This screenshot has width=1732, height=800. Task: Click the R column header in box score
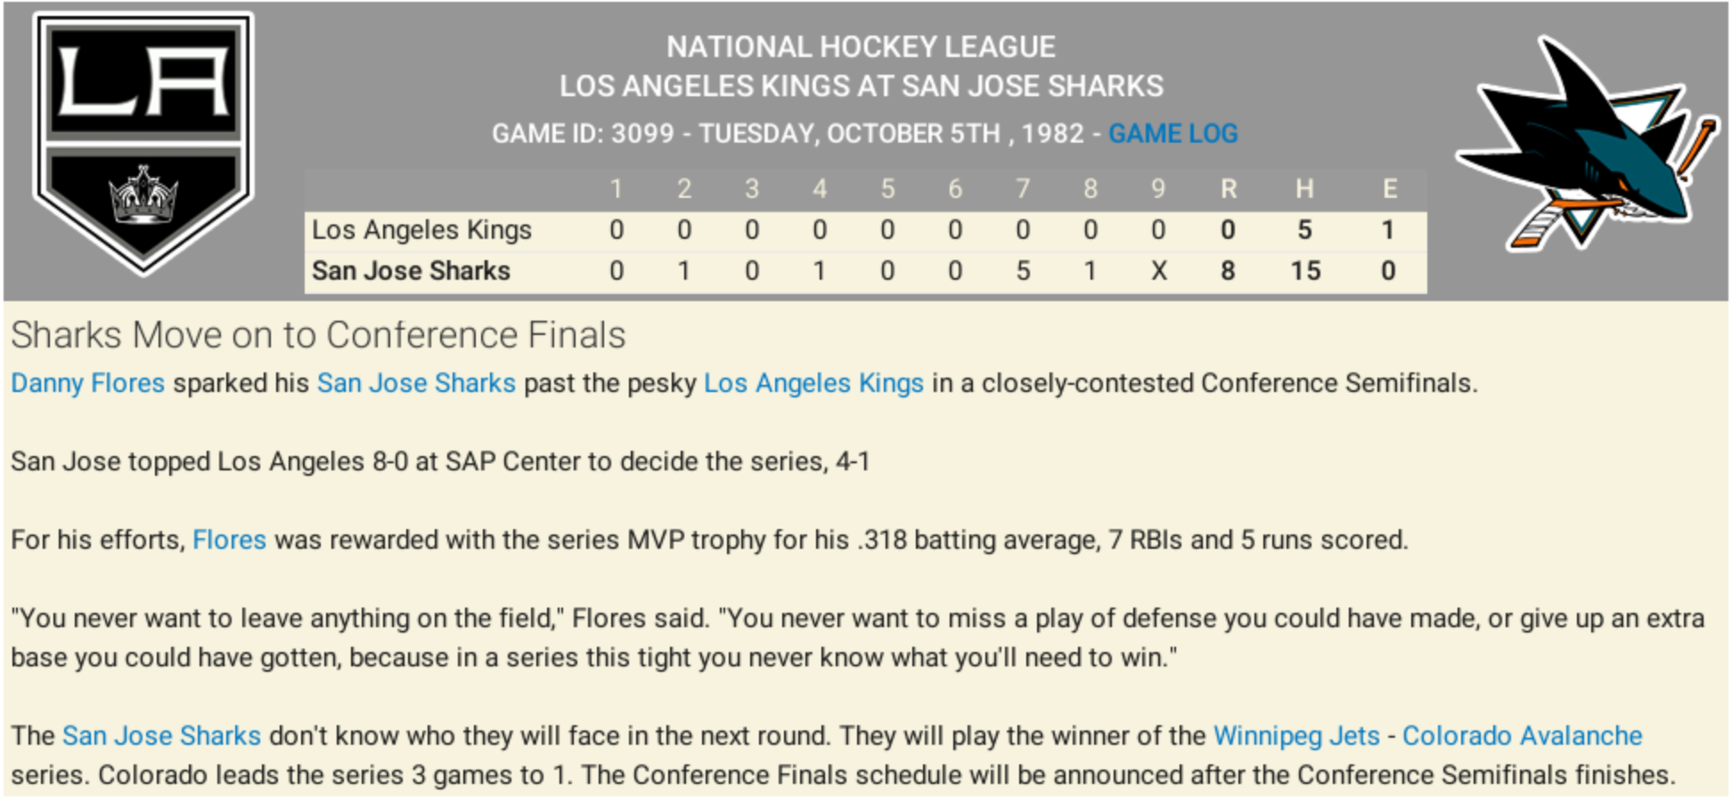[x=1228, y=189]
